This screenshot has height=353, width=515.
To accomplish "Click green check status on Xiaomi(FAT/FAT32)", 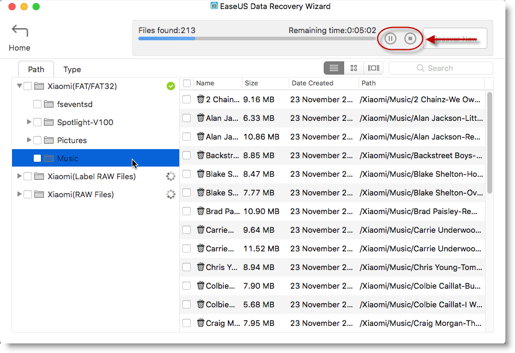I will click(x=171, y=86).
